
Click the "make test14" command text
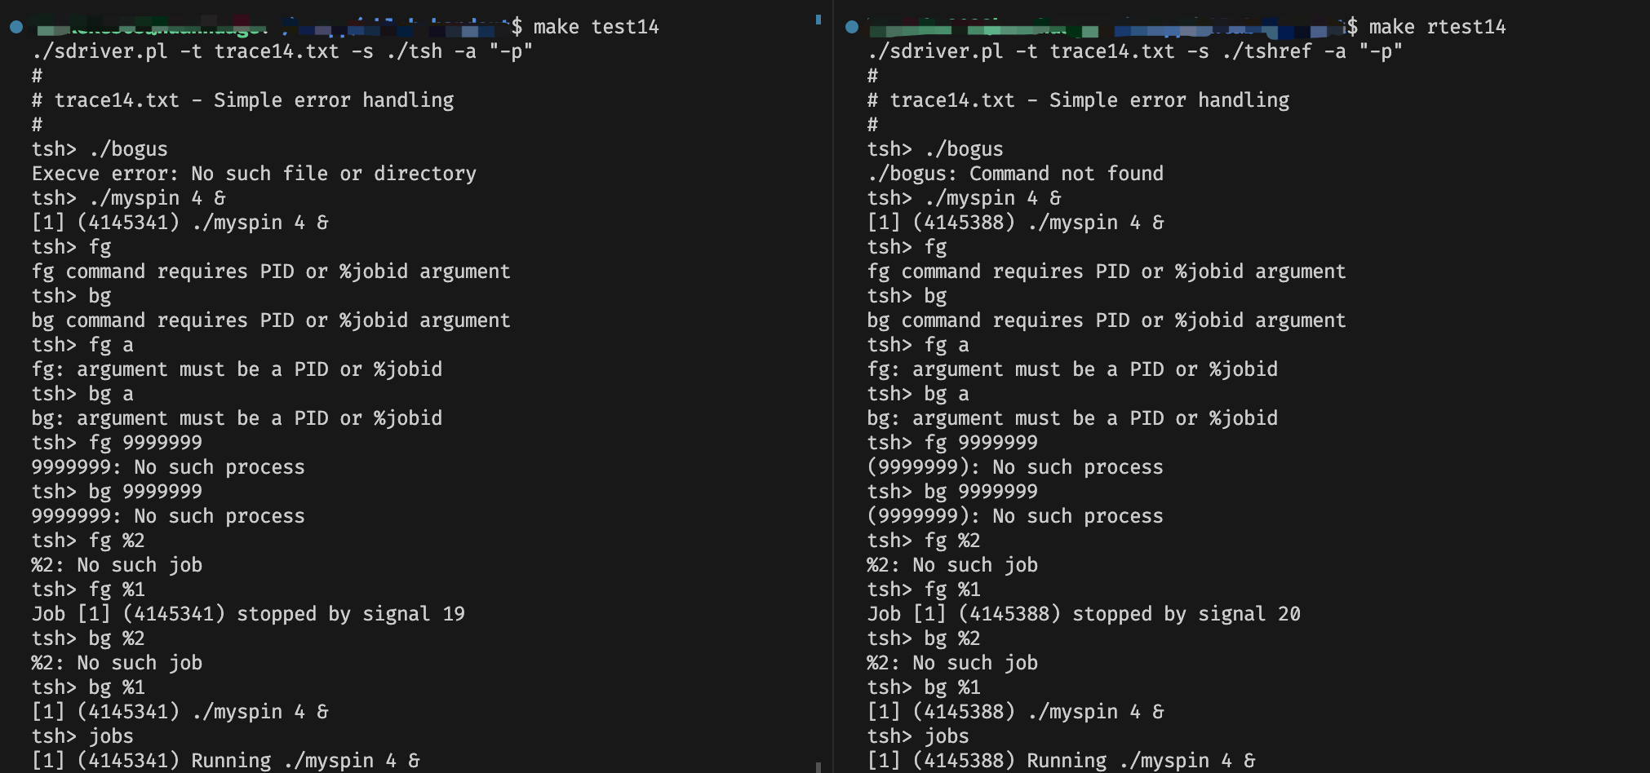point(596,27)
